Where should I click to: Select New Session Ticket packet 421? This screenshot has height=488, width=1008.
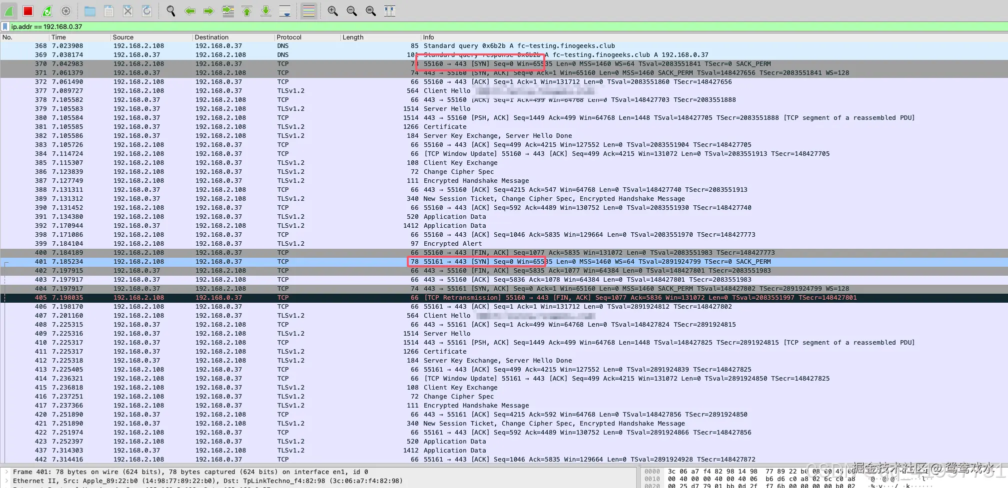[504, 424]
